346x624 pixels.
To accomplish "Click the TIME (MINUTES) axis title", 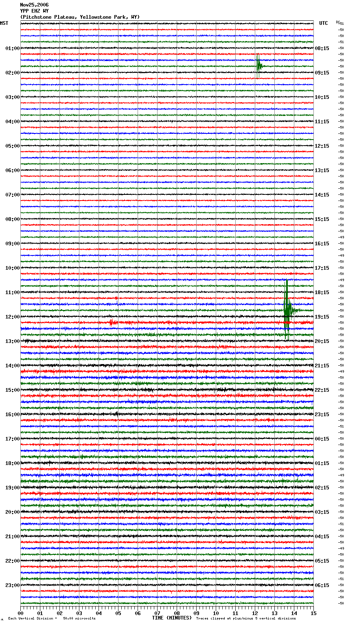I will click(x=172, y=618).
